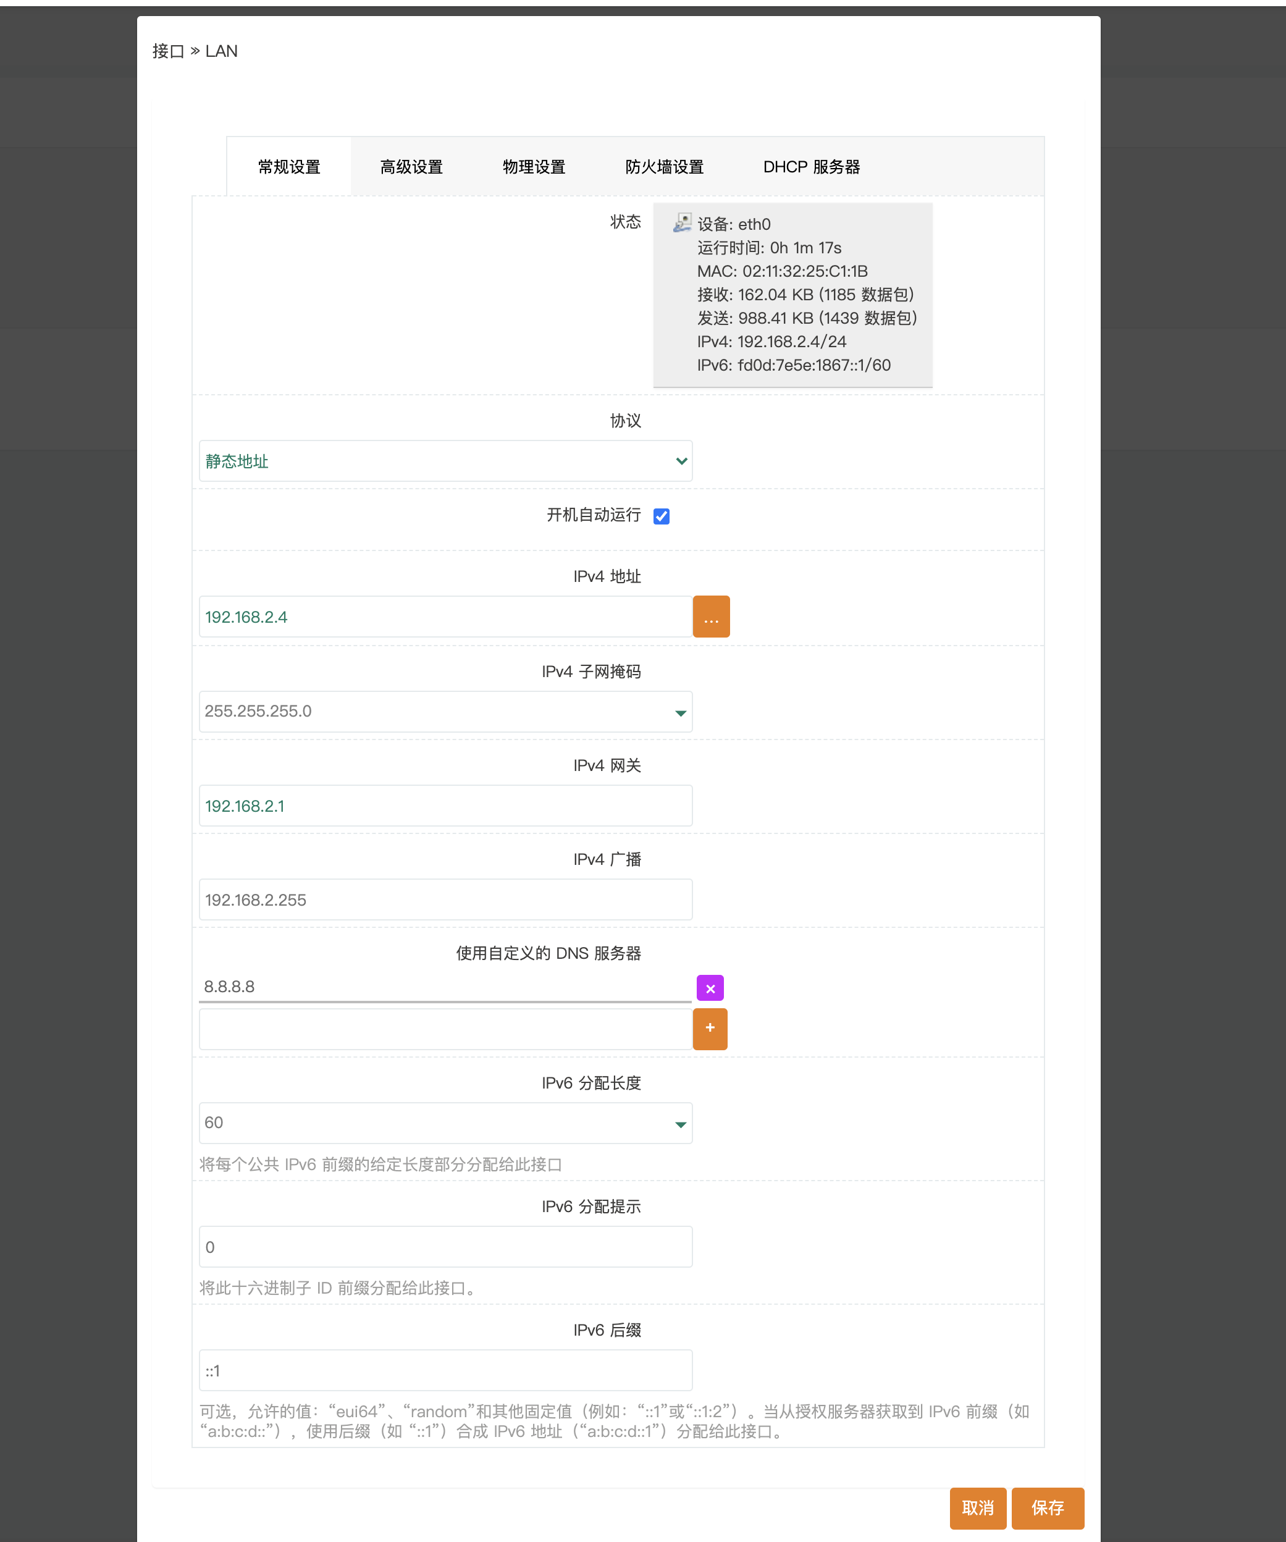
Task: Click the eth0 device network icon
Action: (x=683, y=222)
